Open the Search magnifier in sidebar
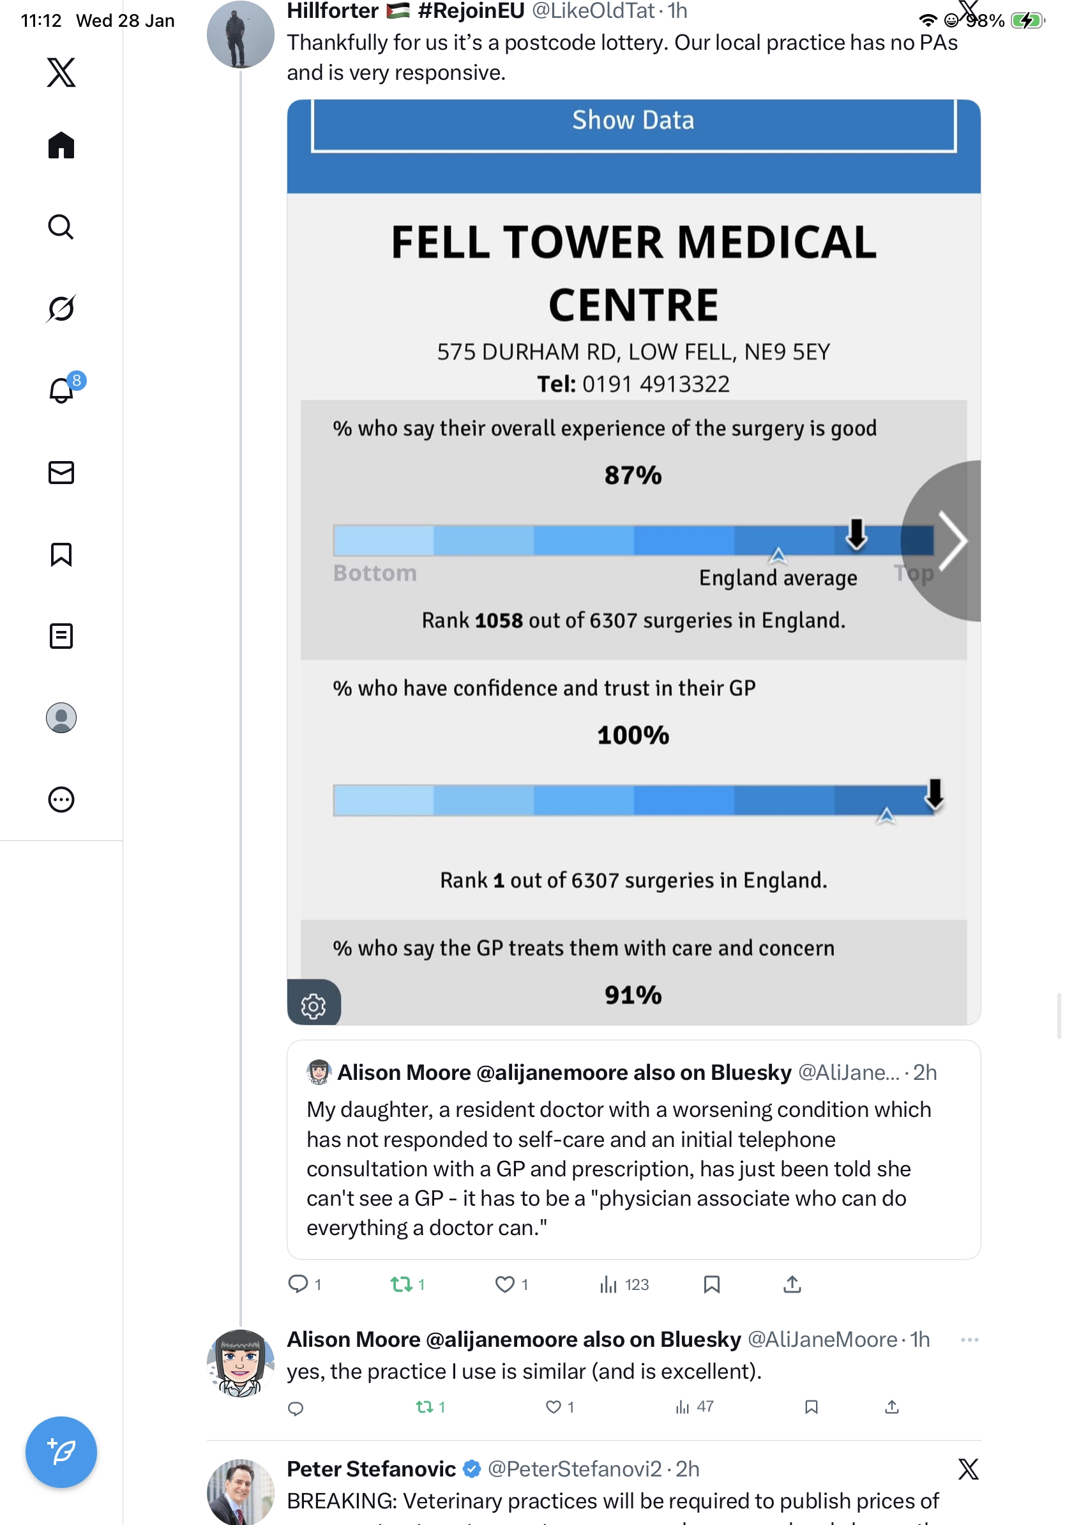This screenshot has height=1525, width=1065. tap(61, 227)
